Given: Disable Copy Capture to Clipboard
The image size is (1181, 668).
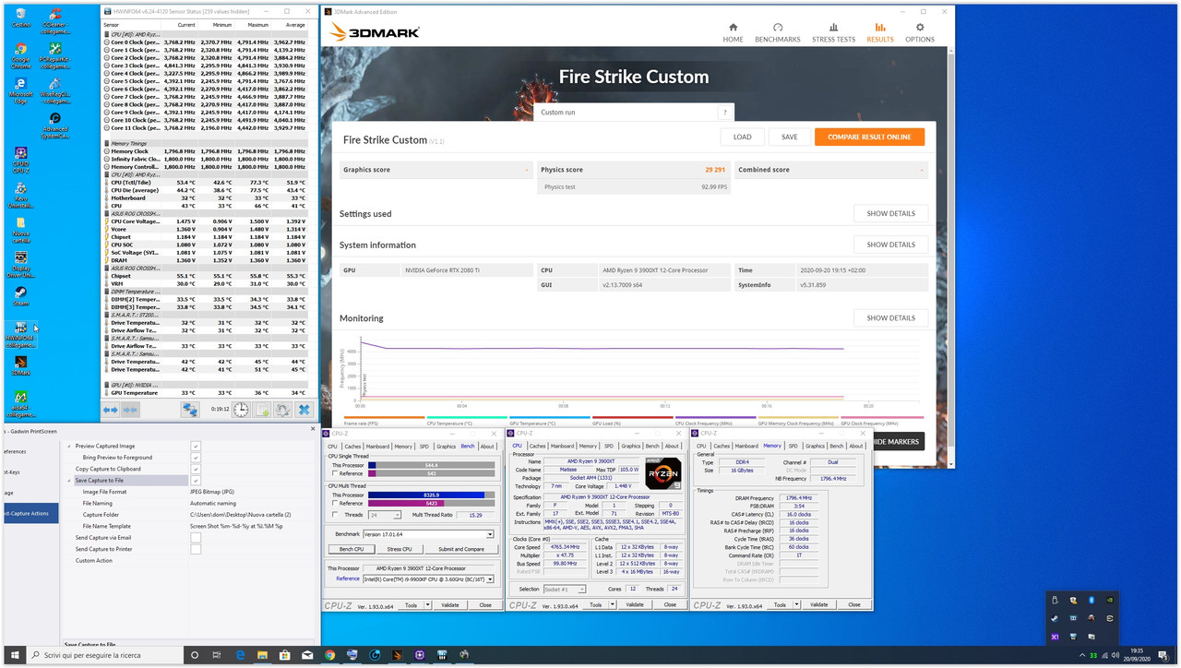Looking at the screenshot, I should [x=196, y=467].
